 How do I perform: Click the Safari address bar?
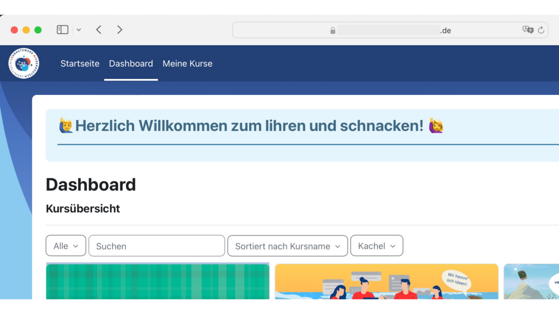point(389,30)
